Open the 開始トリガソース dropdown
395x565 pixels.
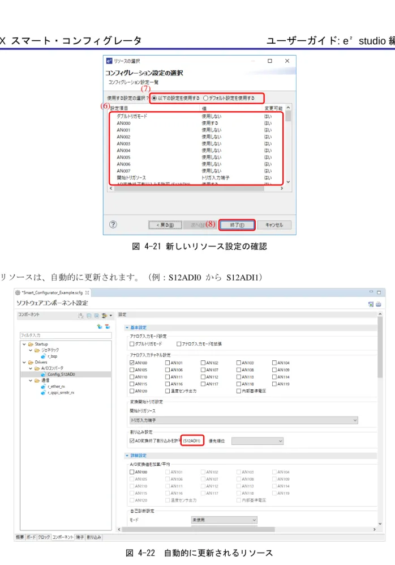click(x=243, y=420)
